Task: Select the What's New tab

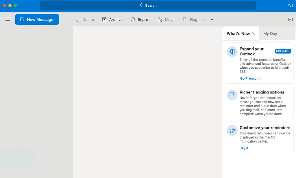Action: point(238,33)
